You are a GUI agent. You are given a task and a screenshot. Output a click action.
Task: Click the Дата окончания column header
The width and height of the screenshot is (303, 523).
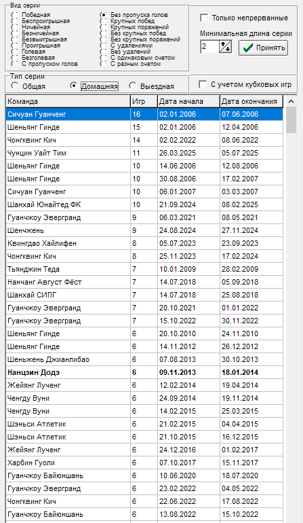[x=251, y=101]
